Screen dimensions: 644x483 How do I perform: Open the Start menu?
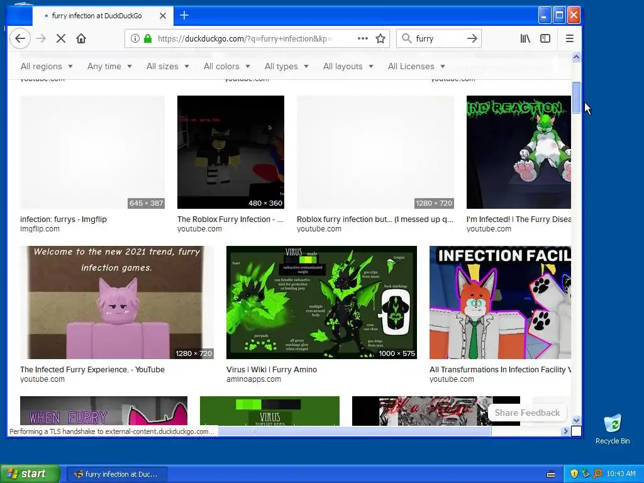tap(30, 474)
